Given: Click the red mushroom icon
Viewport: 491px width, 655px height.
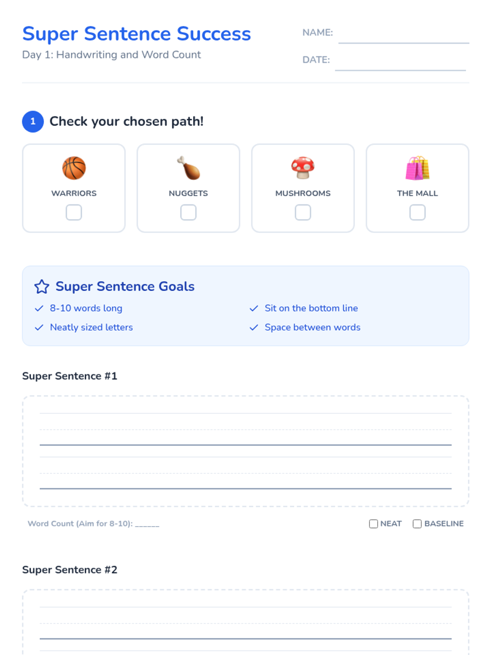Looking at the screenshot, I should 303,168.
